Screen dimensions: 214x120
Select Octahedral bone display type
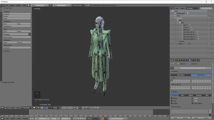coord(175,95)
